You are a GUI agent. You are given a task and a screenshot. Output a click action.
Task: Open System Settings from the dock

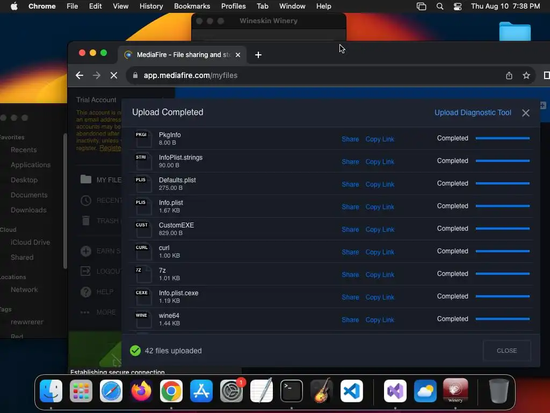pos(231,391)
